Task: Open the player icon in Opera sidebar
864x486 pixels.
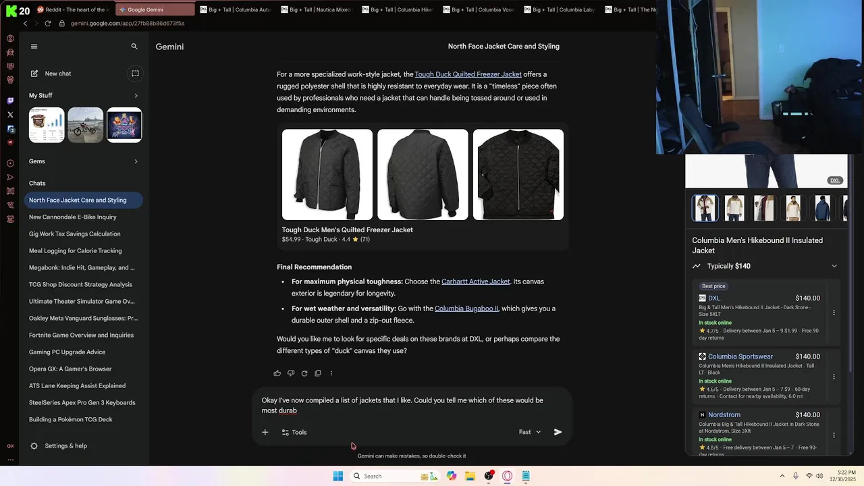Action: [10, 163]
